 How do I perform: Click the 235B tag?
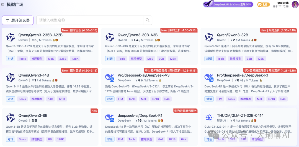coord(63,59)
